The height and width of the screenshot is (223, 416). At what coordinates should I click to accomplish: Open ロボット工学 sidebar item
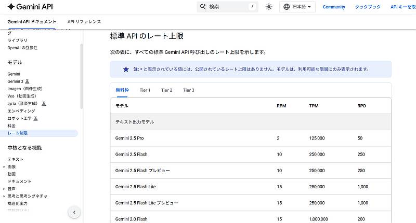[19, 118]
